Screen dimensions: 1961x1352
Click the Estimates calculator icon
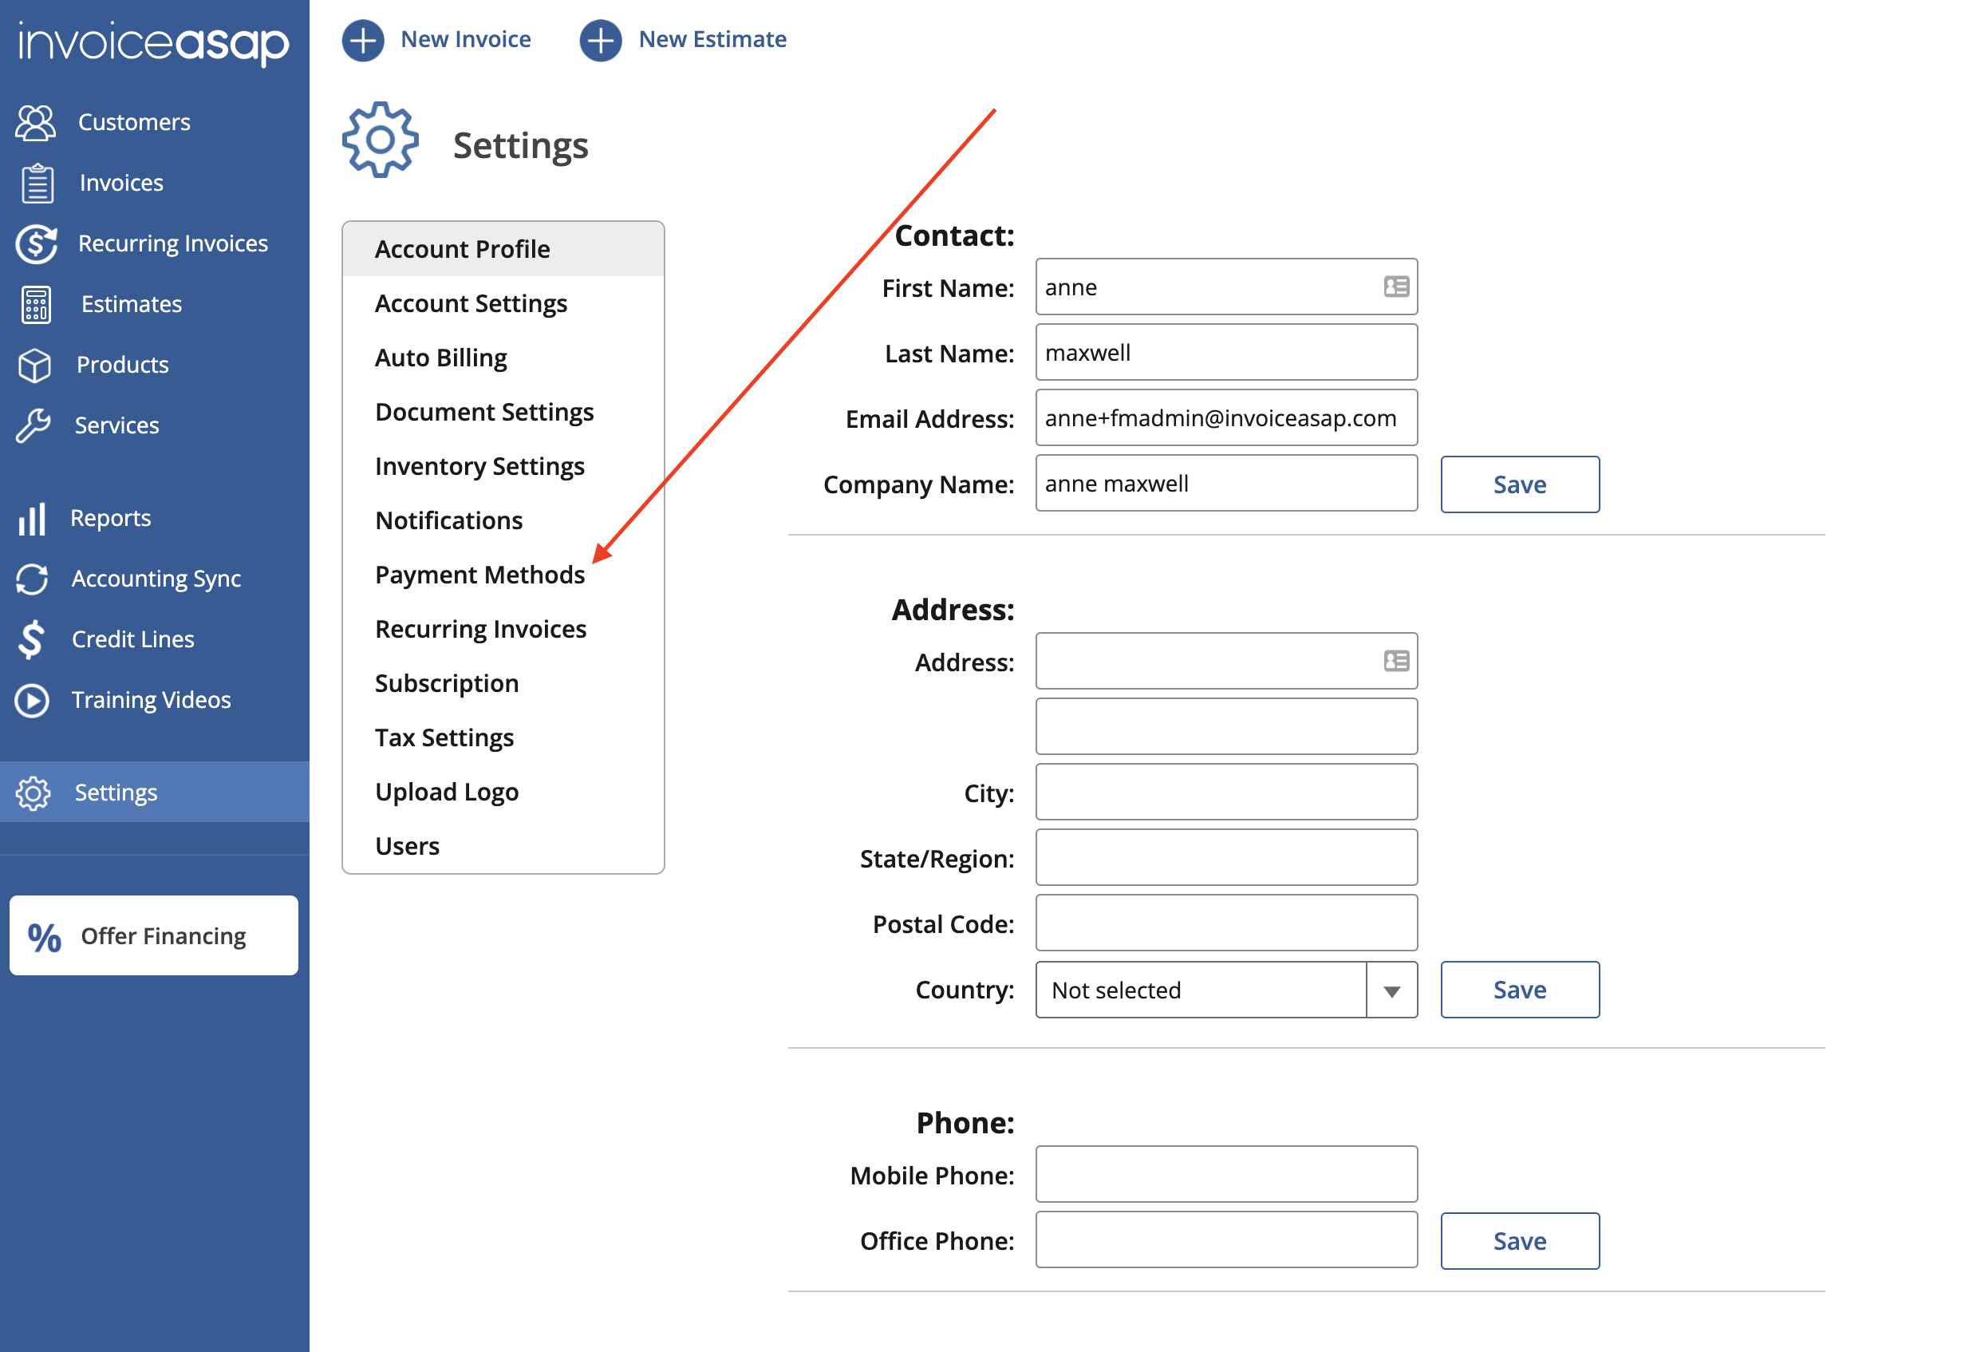coord(35,304)
